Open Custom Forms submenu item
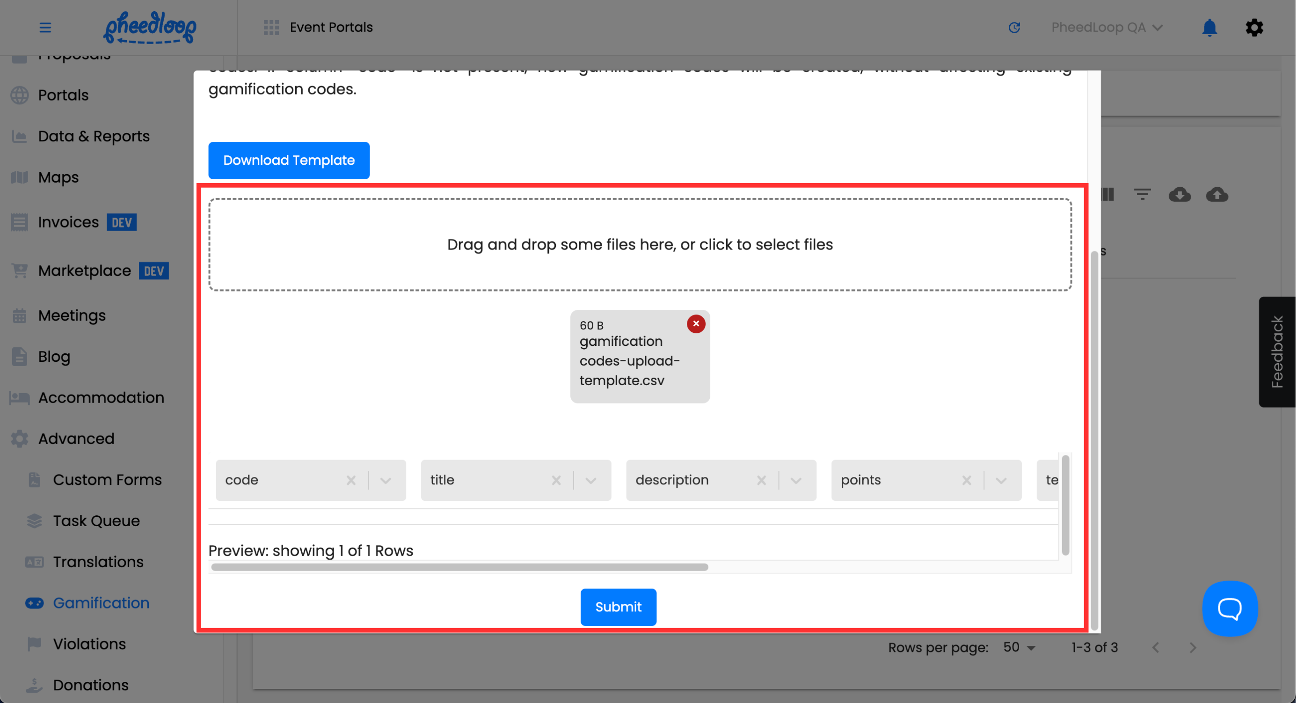 [107, 480]
